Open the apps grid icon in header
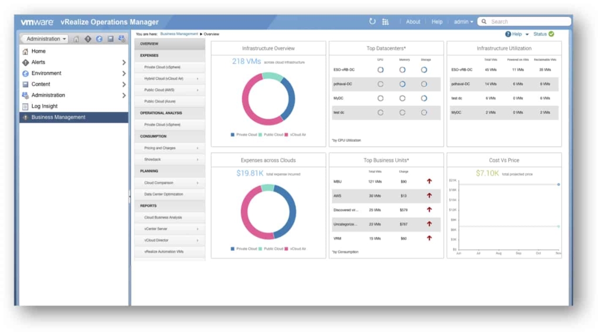The image size is (600, 333). [386, 22]
